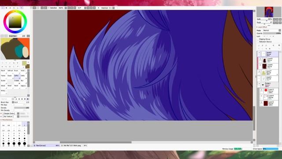Select the Text tool icon

tap(18, 63)
